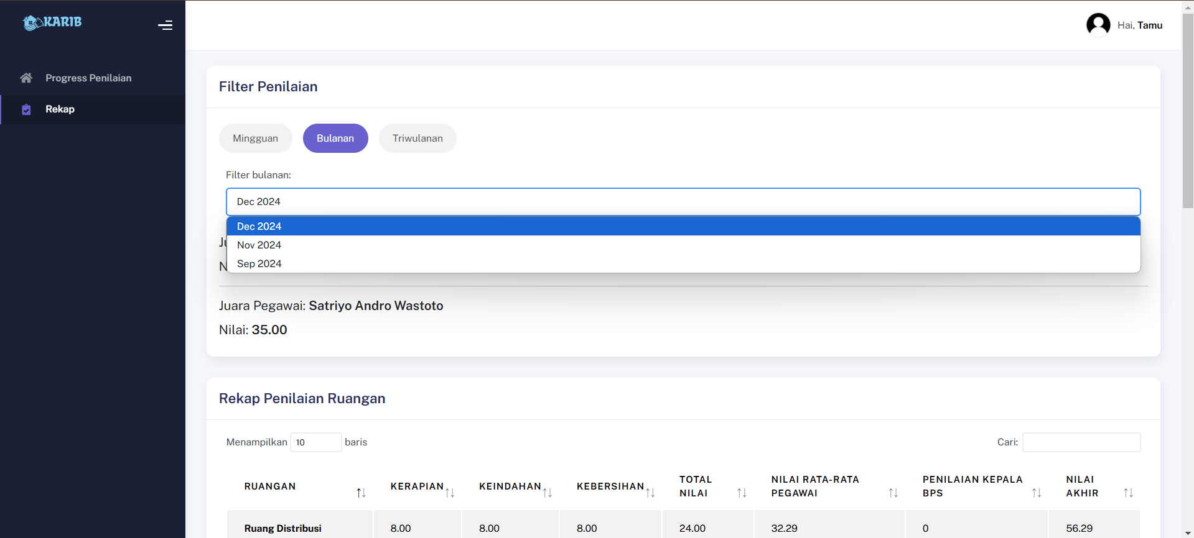Click the Hai, Tamu user link
The height and width of the screenshot is (538, 1194).
(1139, 25)
